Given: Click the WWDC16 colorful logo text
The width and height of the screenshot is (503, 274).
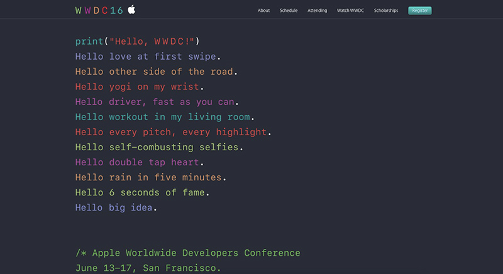Looking at the screenshot, I should 99,10.
